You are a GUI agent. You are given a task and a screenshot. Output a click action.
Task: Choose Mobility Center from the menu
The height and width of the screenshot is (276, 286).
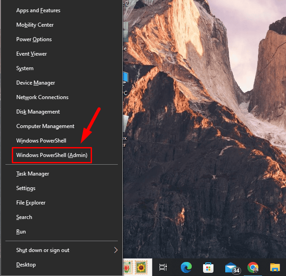35,25
